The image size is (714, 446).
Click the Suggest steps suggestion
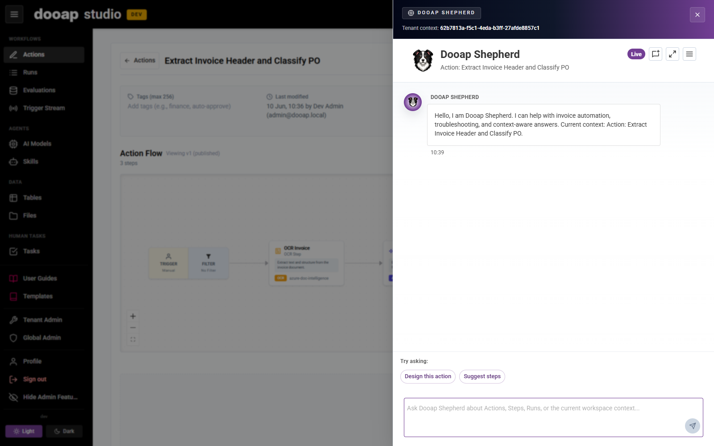(482, 376)
